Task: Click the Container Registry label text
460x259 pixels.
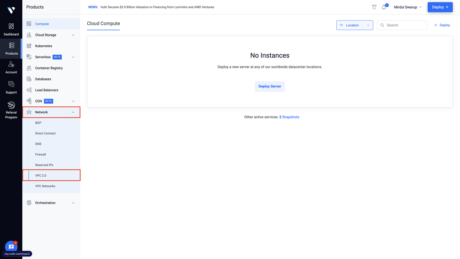Action: coord(49,68)
